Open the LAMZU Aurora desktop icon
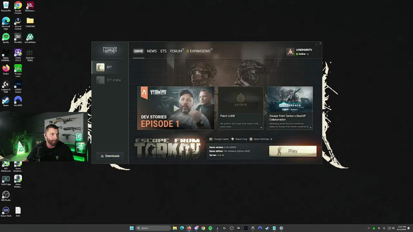 [x=18, y=87]
